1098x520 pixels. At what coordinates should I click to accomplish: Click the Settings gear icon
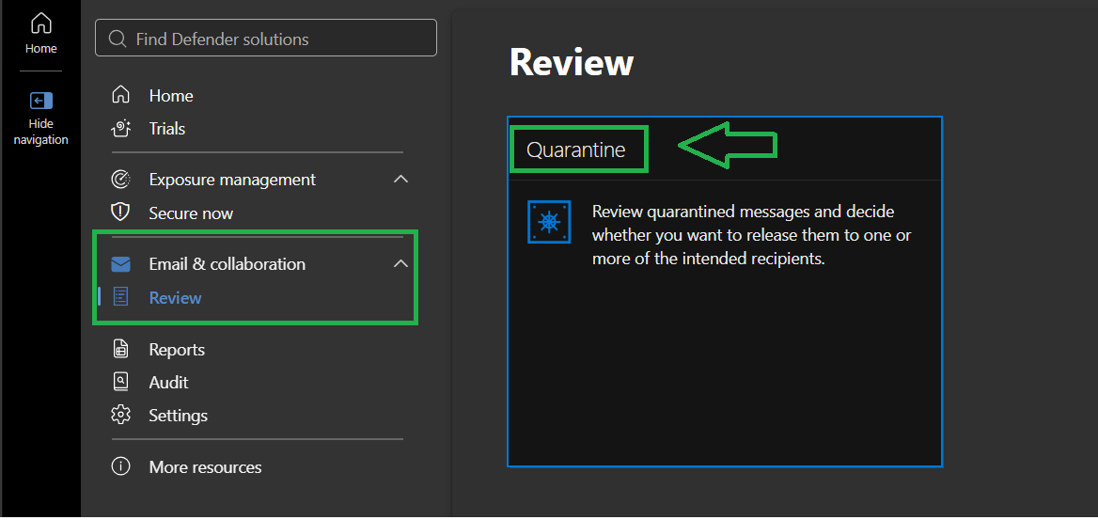pyautogui.click(x=121, y=415)
